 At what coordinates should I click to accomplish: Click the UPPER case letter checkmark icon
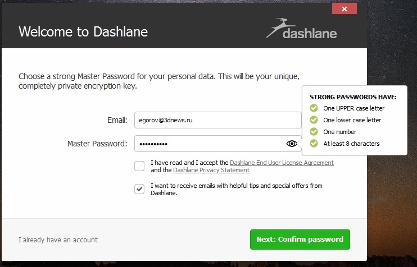314,108
